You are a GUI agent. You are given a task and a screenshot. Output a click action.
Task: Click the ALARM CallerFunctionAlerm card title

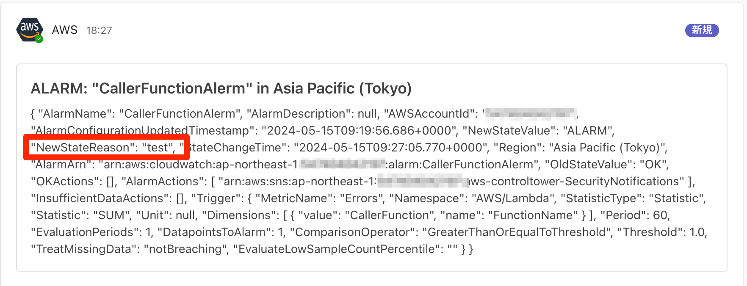[x=221, y=88]
